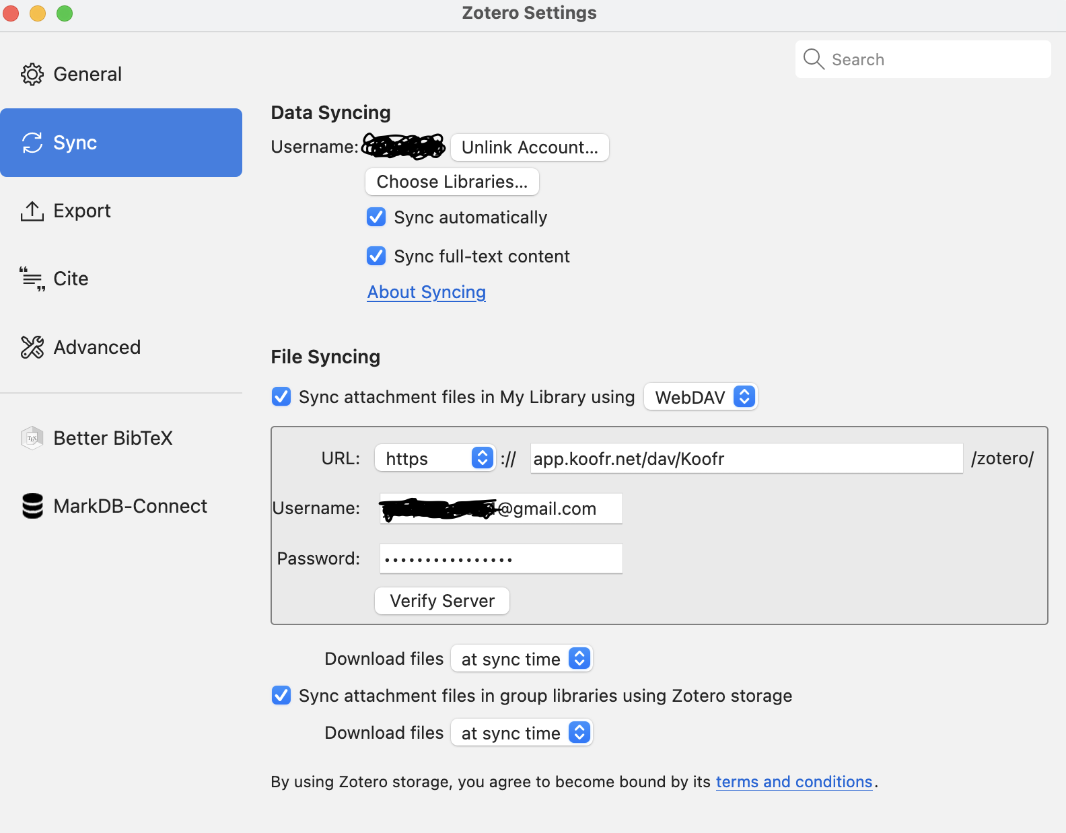Click the Better BibTeX icon
Screen dimensions: 1066x833
(x=32, y=438)
